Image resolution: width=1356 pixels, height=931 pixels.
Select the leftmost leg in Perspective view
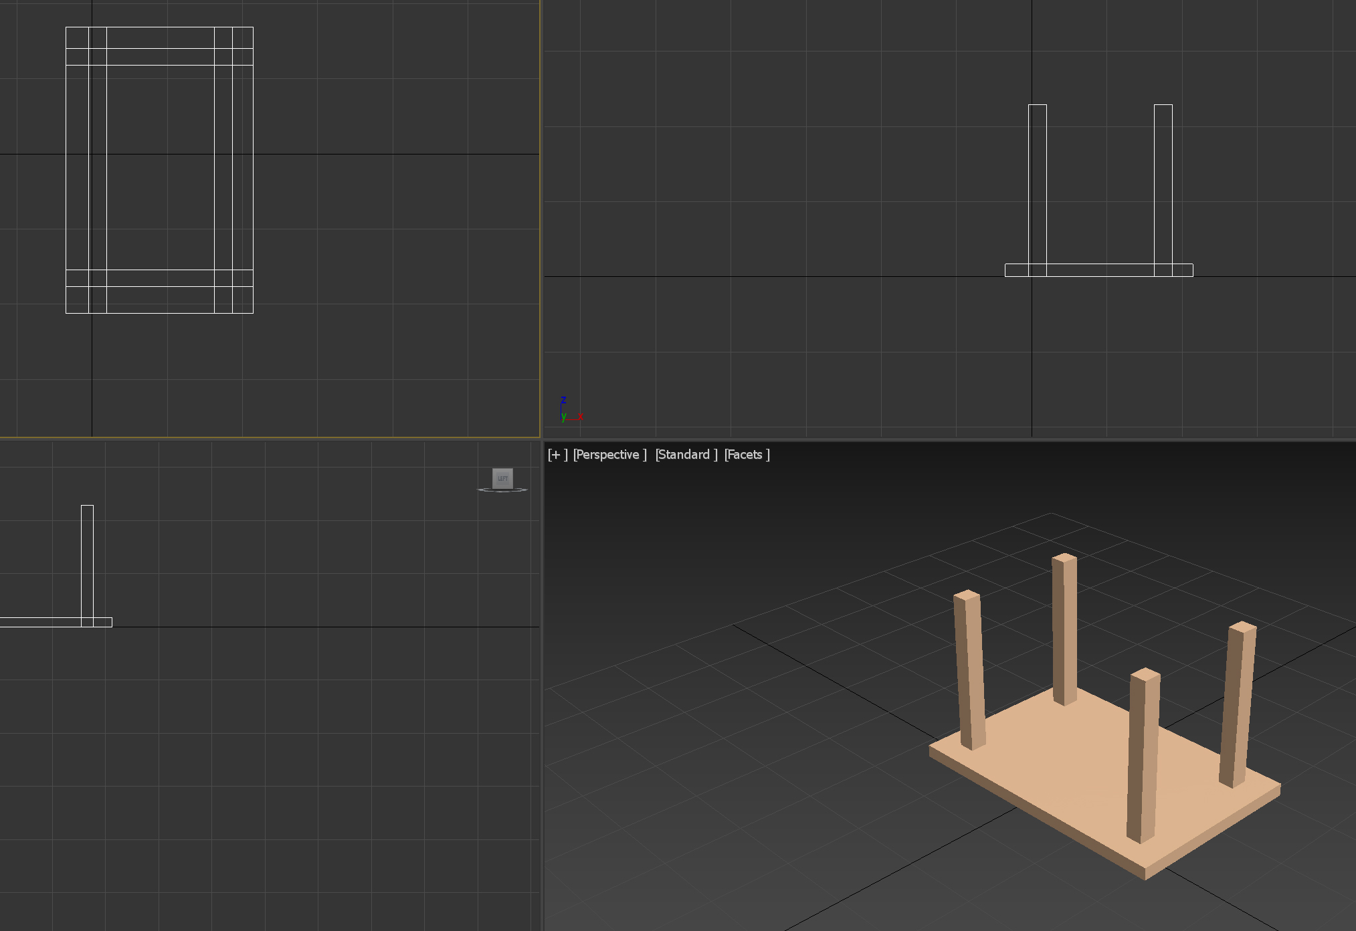[x=969, y=669]
